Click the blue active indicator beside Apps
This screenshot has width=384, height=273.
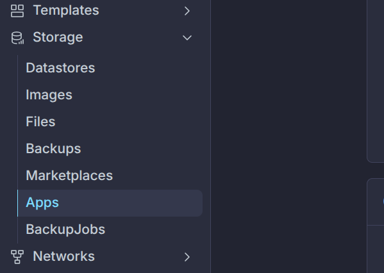click(18, 203)
